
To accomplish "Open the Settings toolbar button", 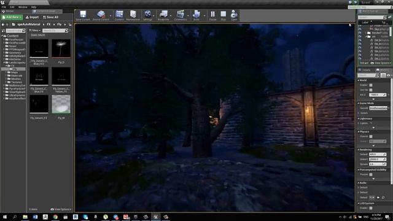I will point(147,15).
